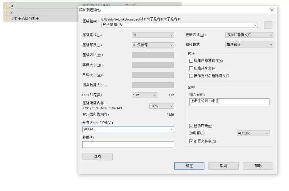Open the 100% memory usage dropdown
Viewport: 289px width, 191px height.
pyautogui.click(x=161, y=106)
